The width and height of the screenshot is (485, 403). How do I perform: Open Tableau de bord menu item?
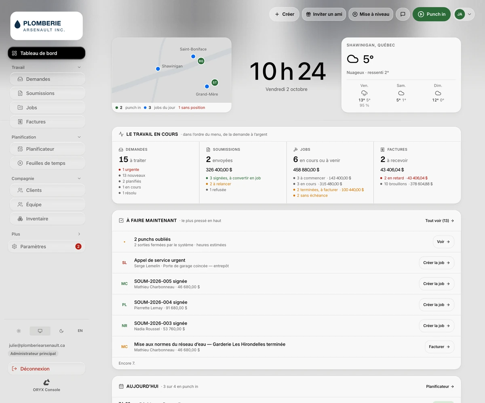(46, 53)
